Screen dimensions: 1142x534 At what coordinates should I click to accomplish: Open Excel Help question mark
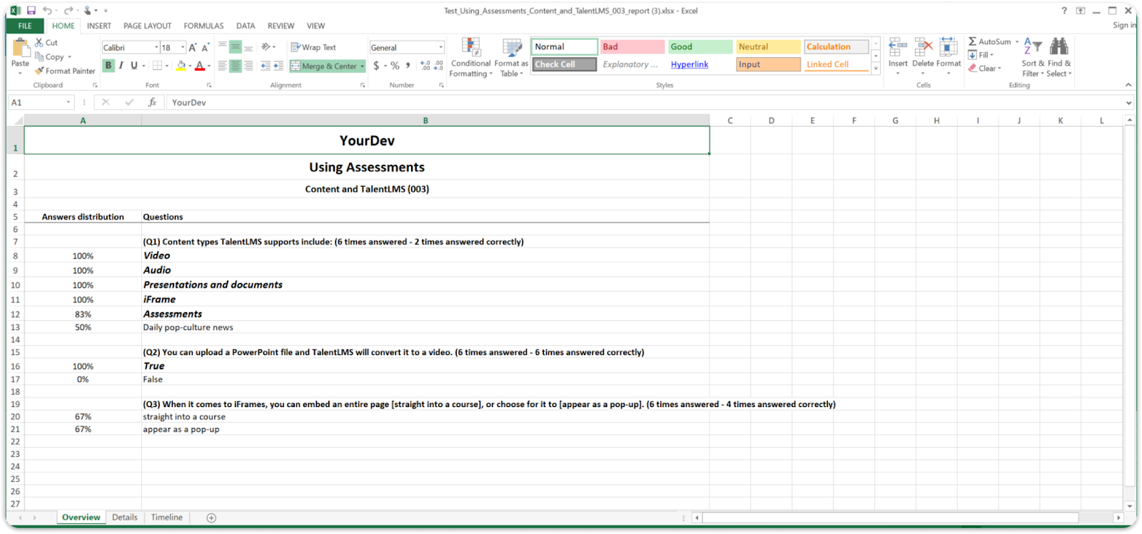point(1064,11)
